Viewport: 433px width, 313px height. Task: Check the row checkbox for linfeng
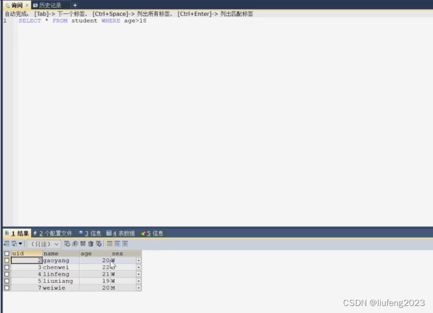point(7,274)
